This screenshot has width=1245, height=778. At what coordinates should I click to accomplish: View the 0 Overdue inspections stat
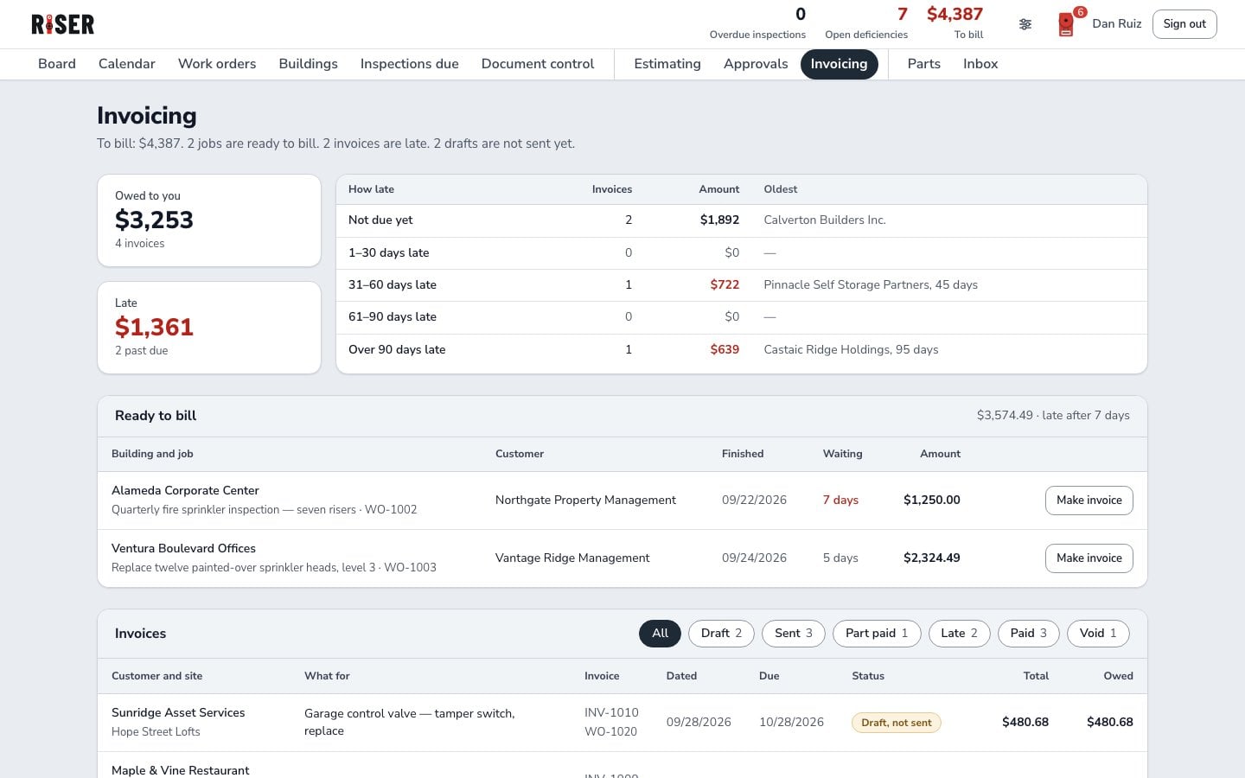point(757,24)
